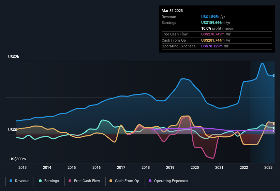Toggle the Revenue series via its legend label
Viewport: 280px width, 191px height.
22,181
